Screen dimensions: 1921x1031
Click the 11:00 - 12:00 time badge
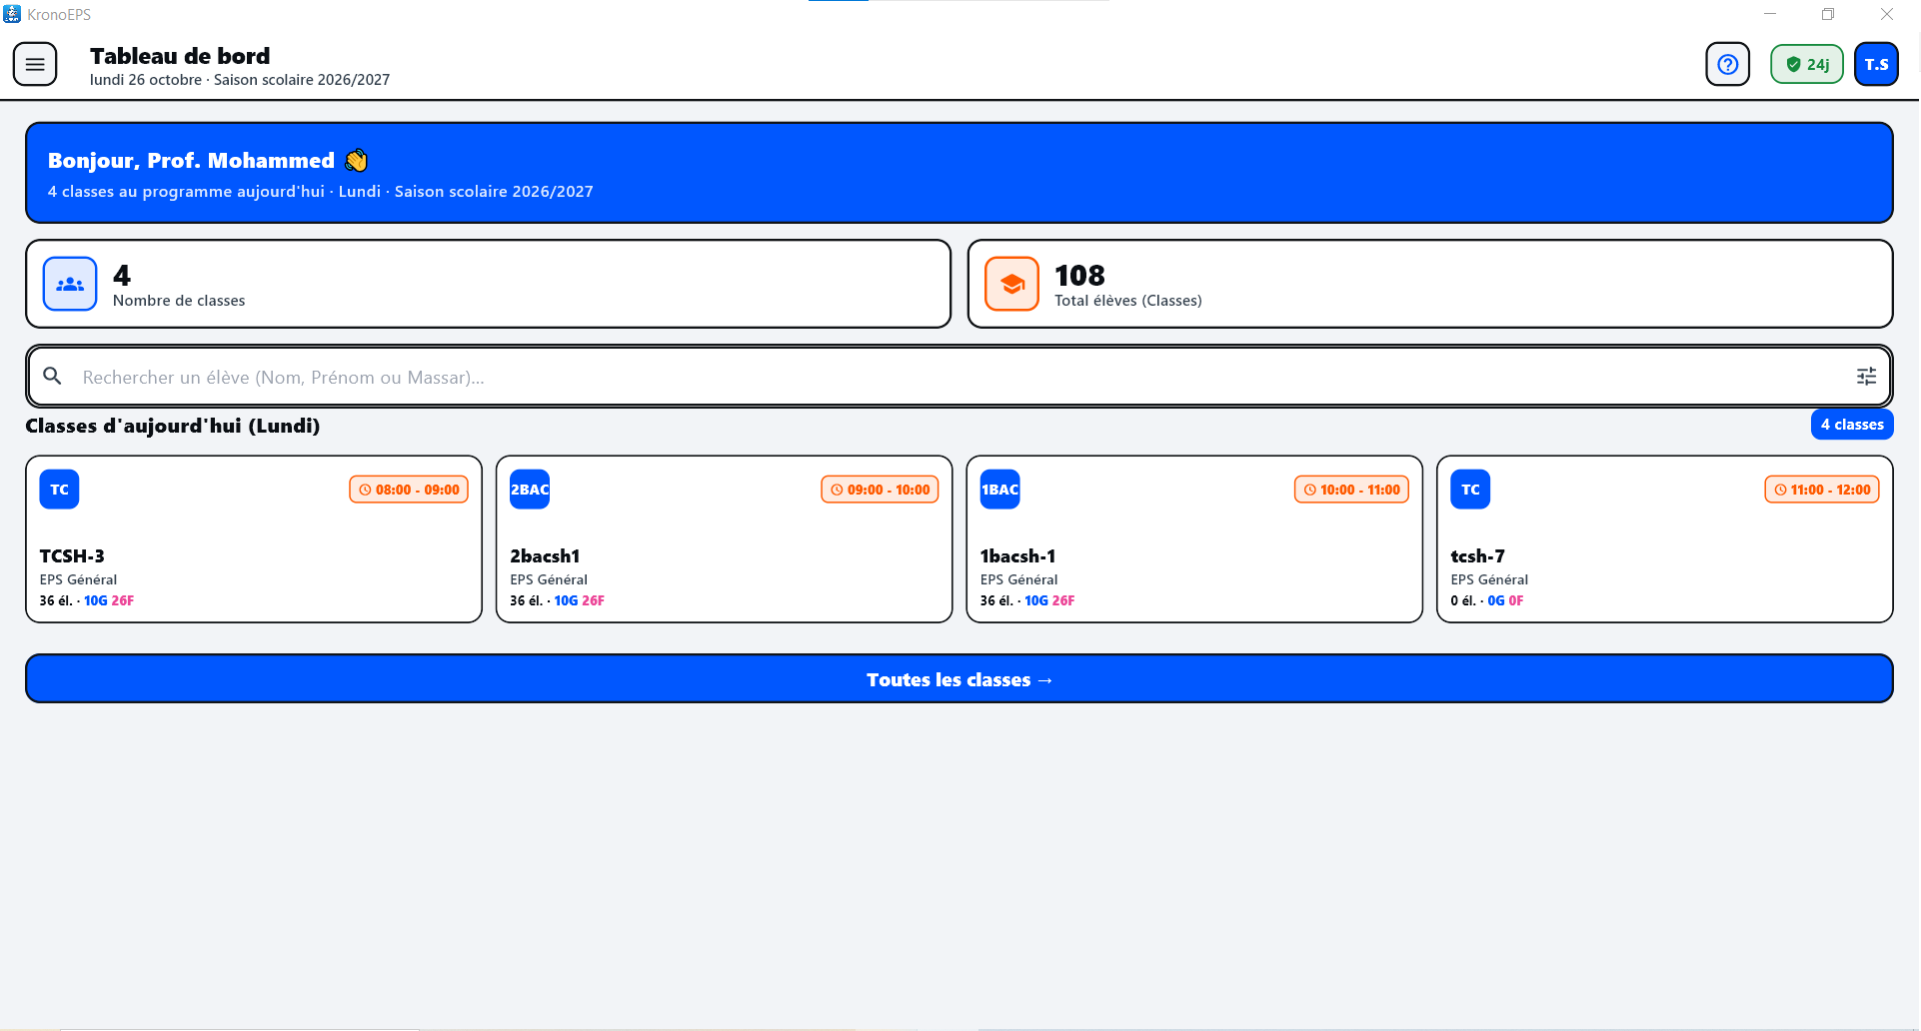(1822, 490)
